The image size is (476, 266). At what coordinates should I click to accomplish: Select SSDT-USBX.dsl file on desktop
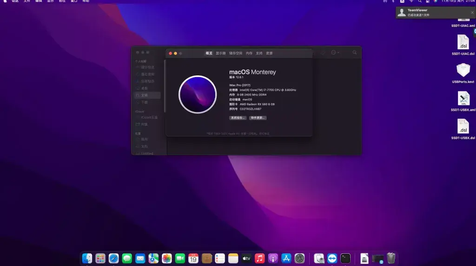[x=463, y=129]
